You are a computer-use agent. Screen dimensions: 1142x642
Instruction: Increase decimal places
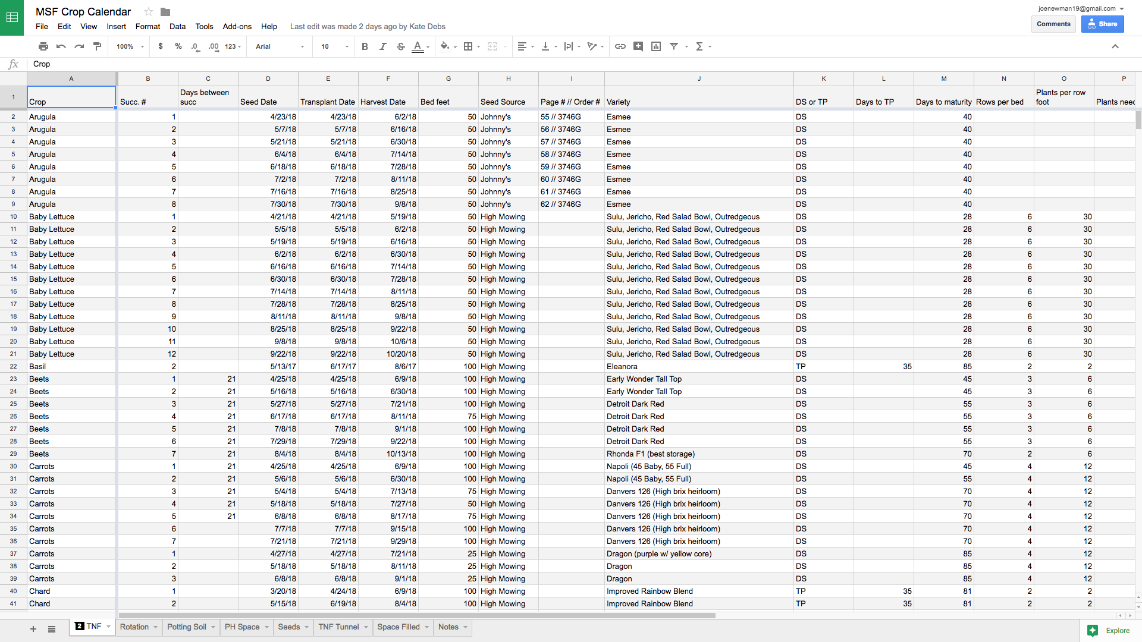tap(214, 46)
